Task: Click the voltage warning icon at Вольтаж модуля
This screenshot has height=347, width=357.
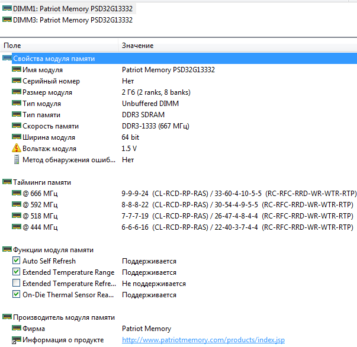Action: 17,148
